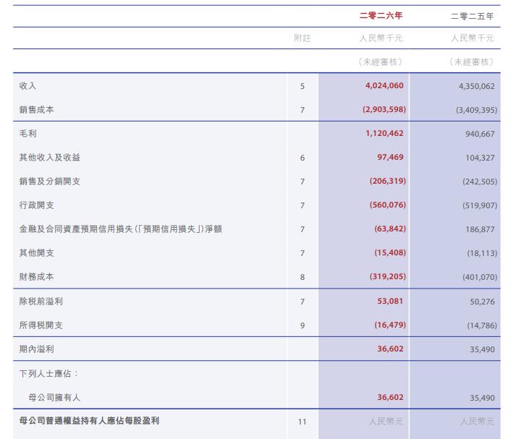Select the 所得稅開支 row label
The height and width of the screenshot is (439, 513).
[x=41, y=325]
